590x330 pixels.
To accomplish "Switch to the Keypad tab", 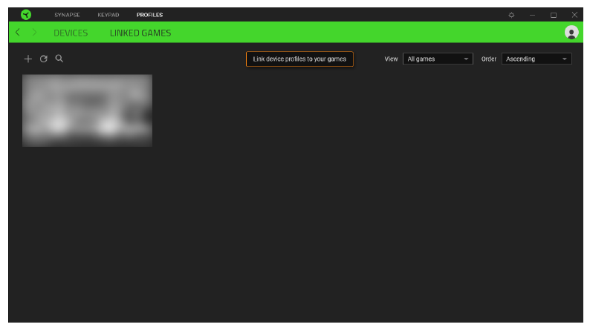I will click(x=108, y=15).
